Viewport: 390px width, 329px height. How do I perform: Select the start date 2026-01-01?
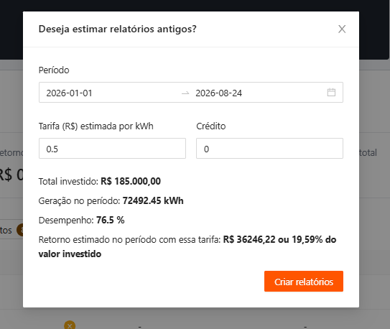coord(69,93)
